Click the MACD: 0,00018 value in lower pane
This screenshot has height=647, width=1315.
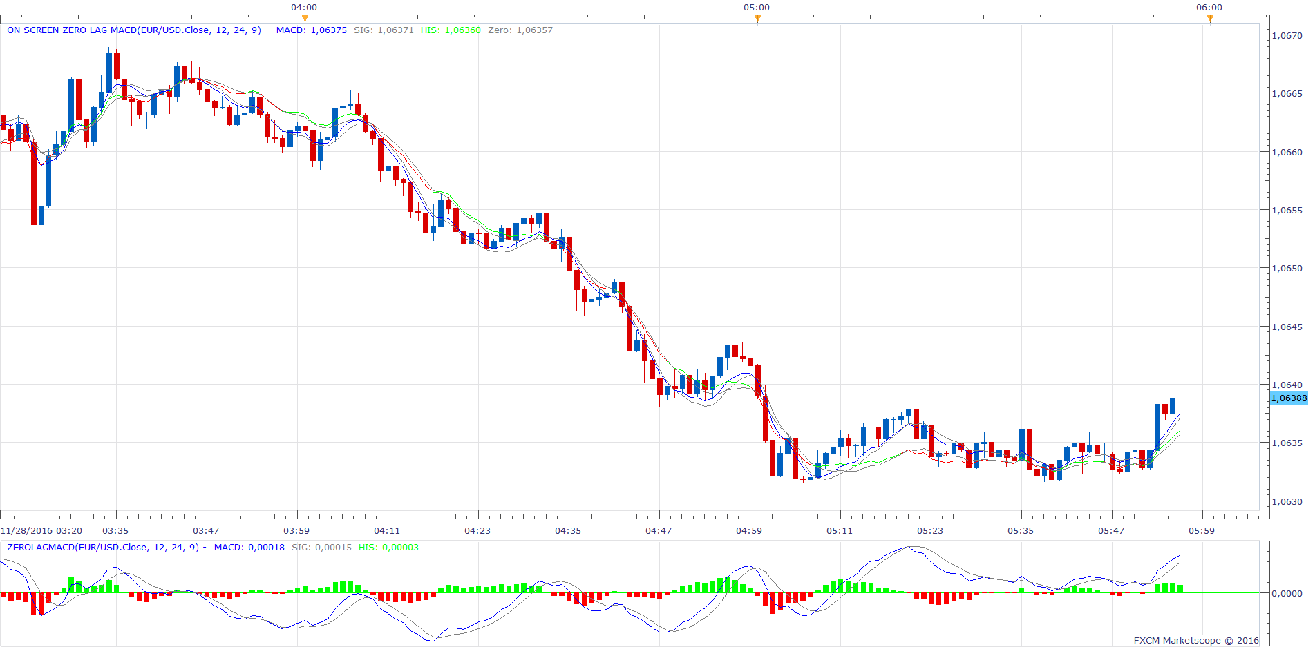pos(249,548)
